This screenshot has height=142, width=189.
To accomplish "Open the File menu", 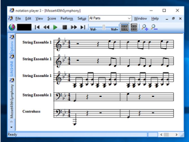I will [18, 18].
